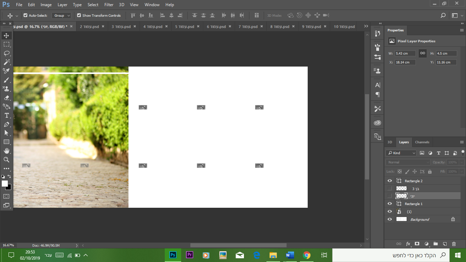This screenshot has width=466, height=262.
Task: Click the width W input field
Action: (405, 53)
